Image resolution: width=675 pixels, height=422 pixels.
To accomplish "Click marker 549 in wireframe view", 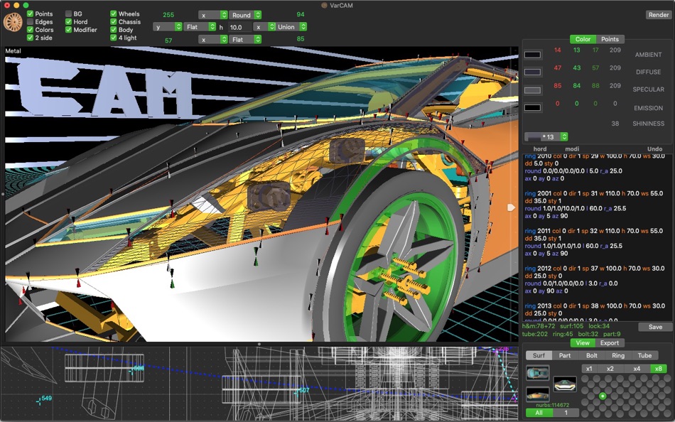I will click(43, 399).
